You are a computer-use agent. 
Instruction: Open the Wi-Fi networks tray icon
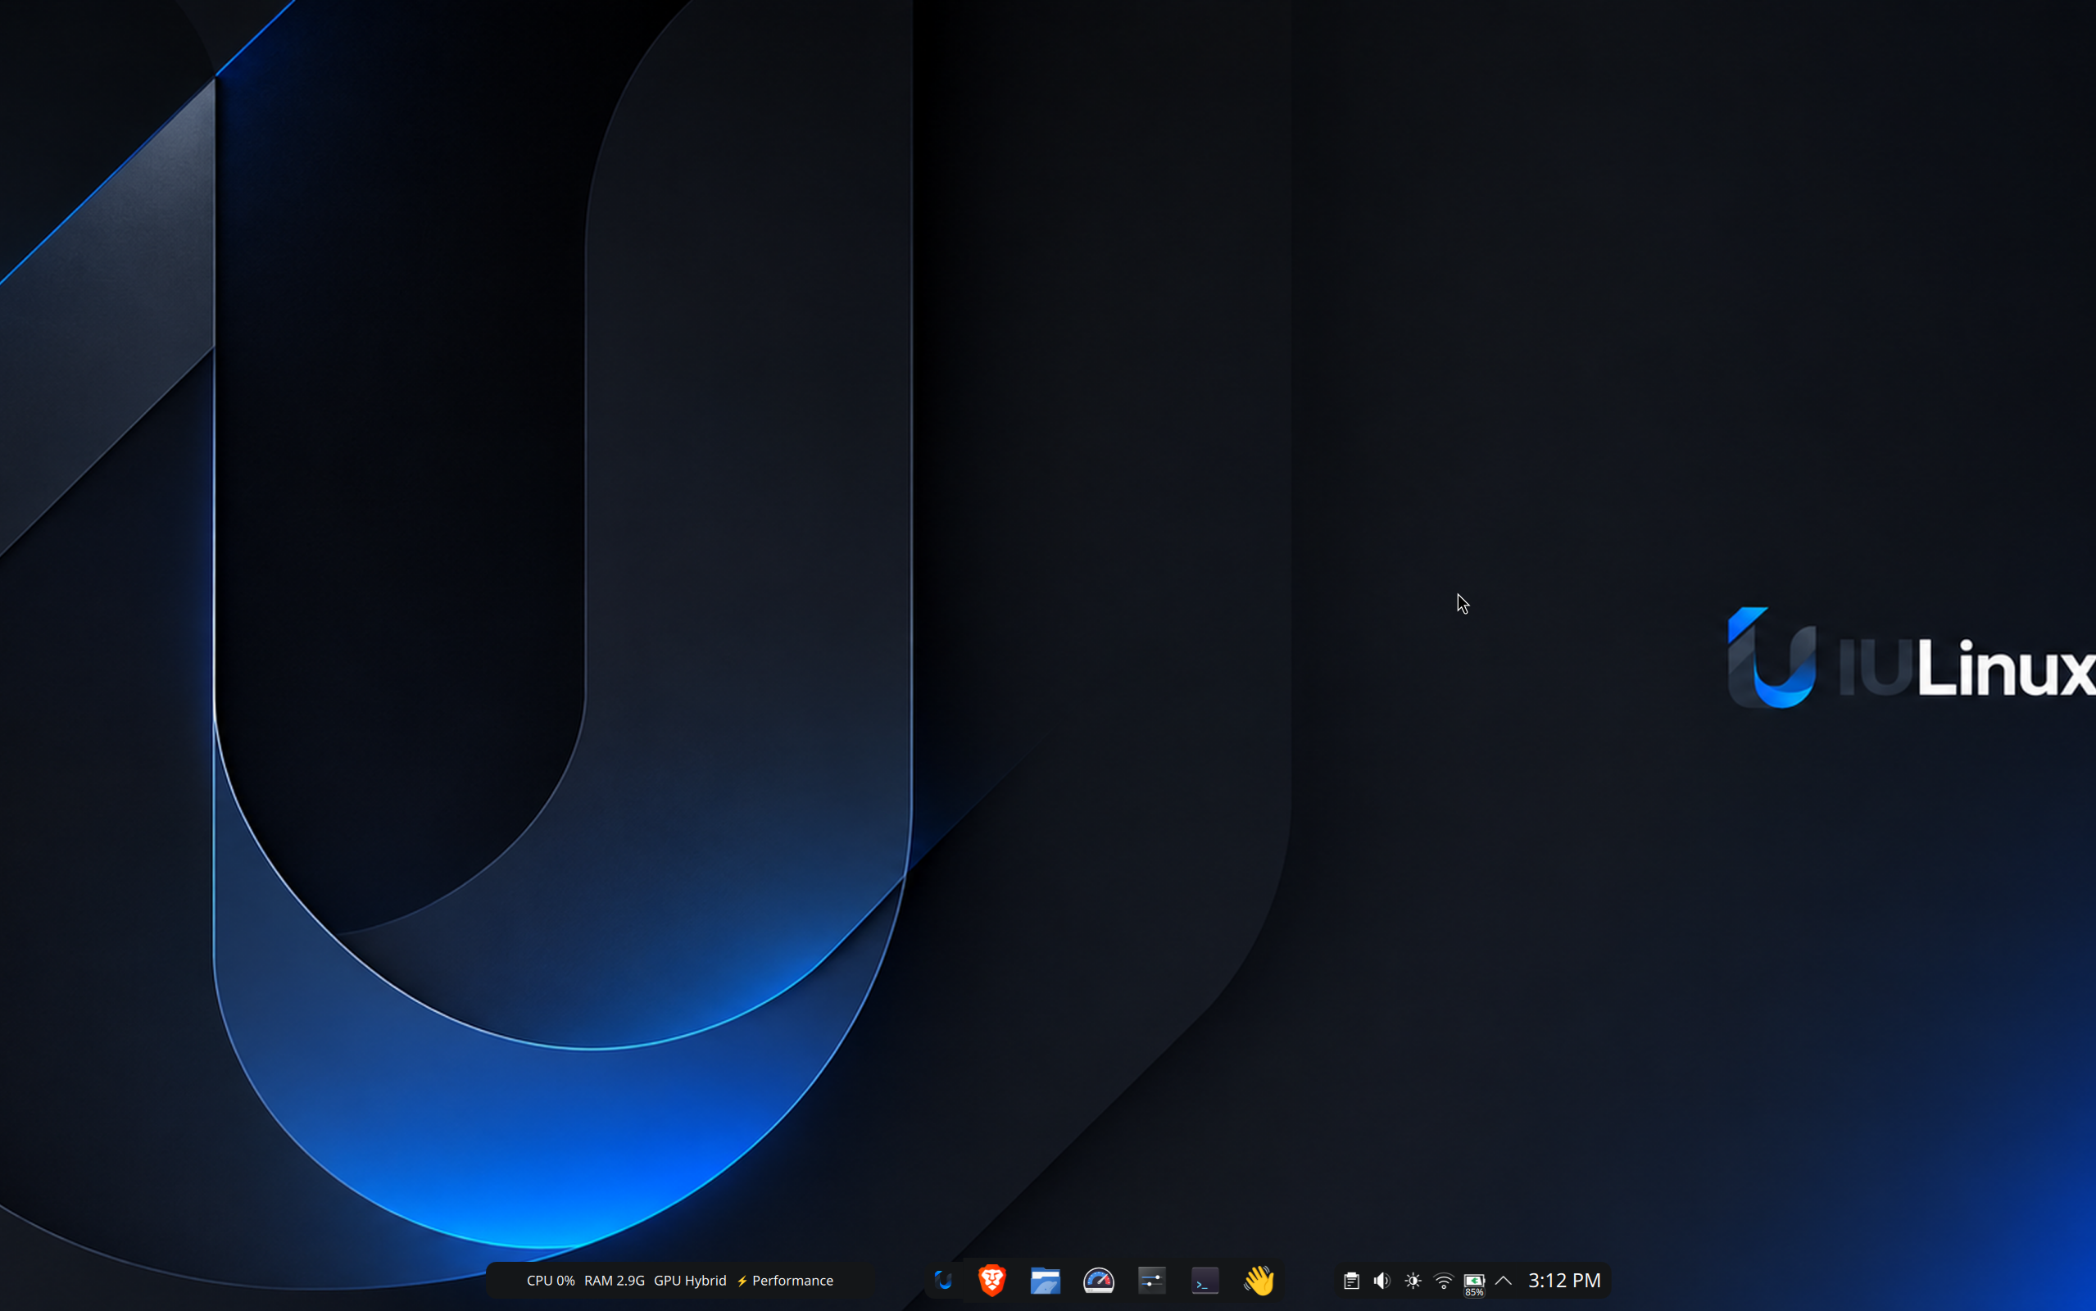pos(1443,1281)
